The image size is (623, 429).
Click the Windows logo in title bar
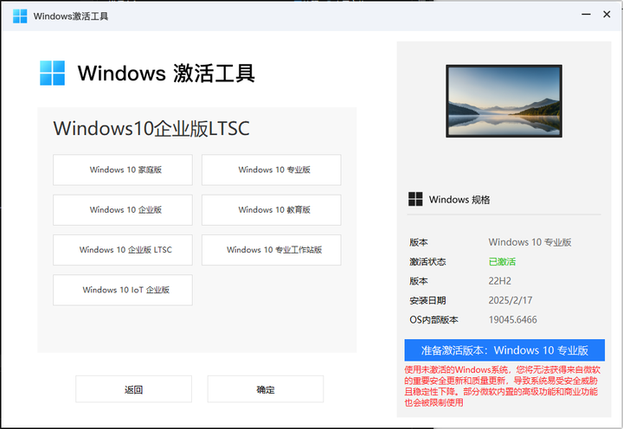[x=19, y=16]
